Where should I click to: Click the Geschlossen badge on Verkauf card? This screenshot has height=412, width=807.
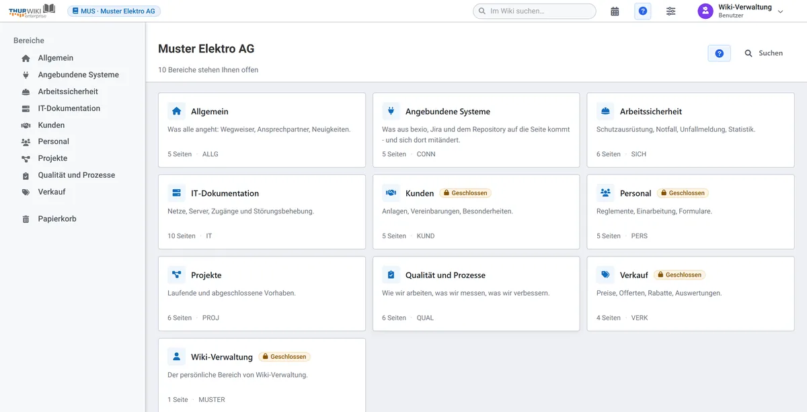pos(679,275)
